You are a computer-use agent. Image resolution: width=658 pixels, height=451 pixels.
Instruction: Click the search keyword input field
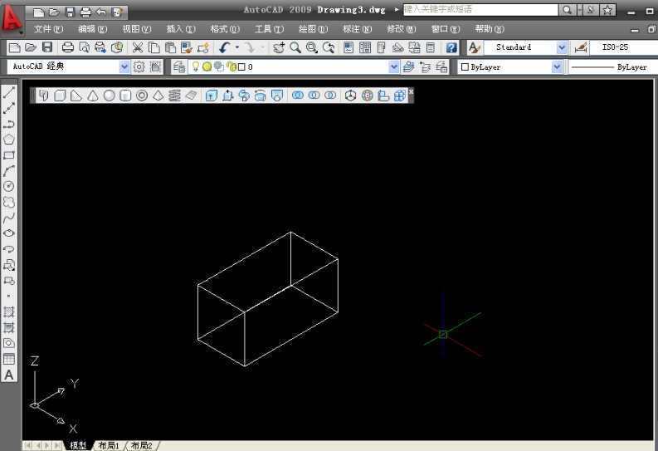tap(480, 10)
